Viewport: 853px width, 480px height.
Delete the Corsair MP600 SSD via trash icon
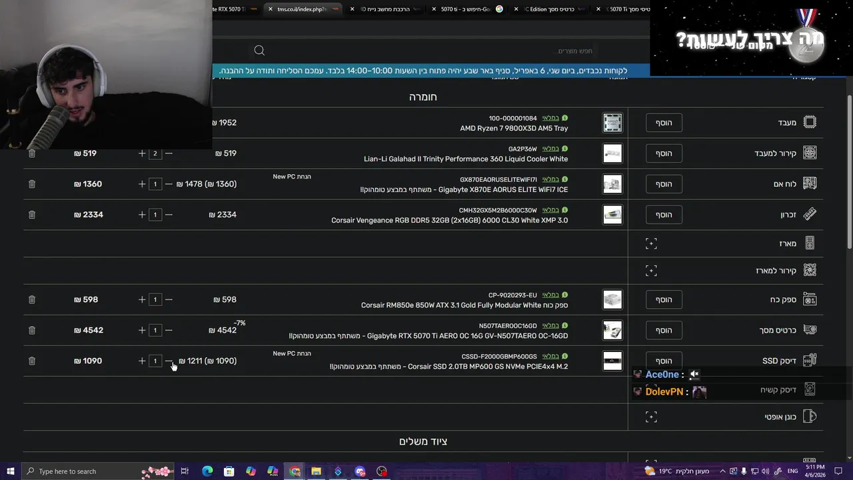click(x=31, y=361)
